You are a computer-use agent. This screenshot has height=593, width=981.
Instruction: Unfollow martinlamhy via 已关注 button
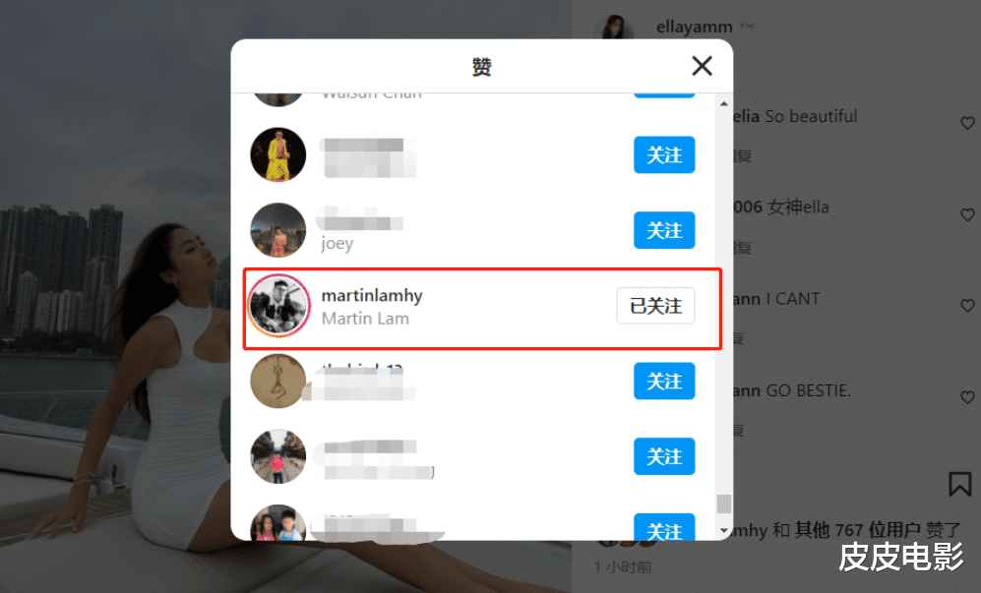[655, 306]
